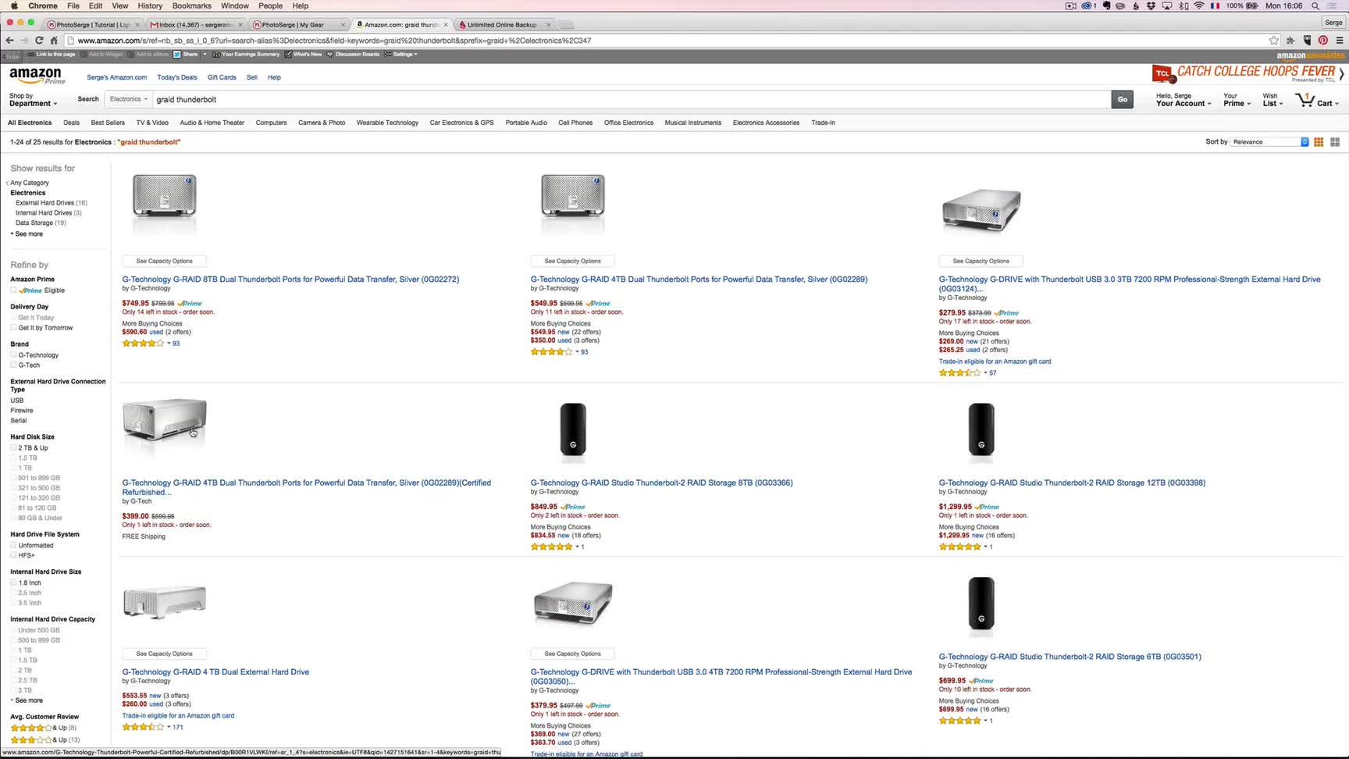1349x759 pixels.
Task: Open the Apple menu
Action: pyautogui.click(x=14, y=5)
